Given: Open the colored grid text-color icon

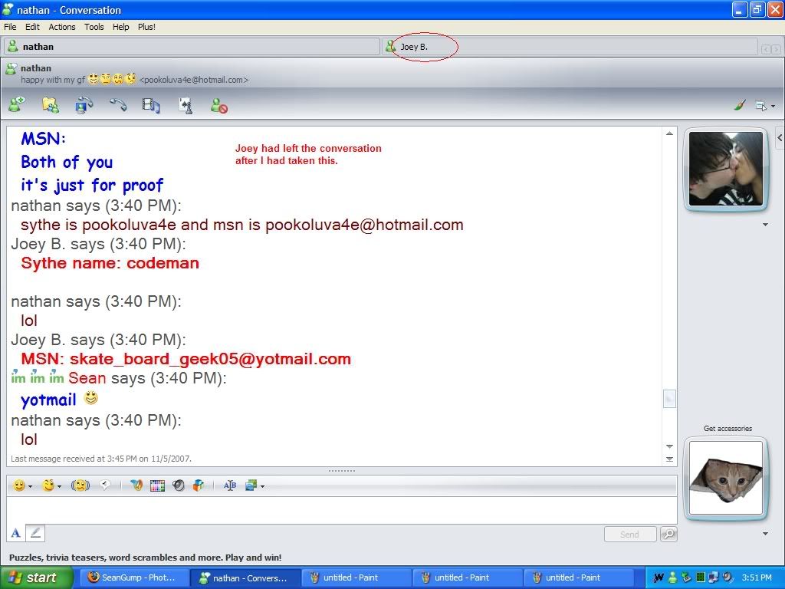Looking at the screenshot, I should tap(157, 485).
